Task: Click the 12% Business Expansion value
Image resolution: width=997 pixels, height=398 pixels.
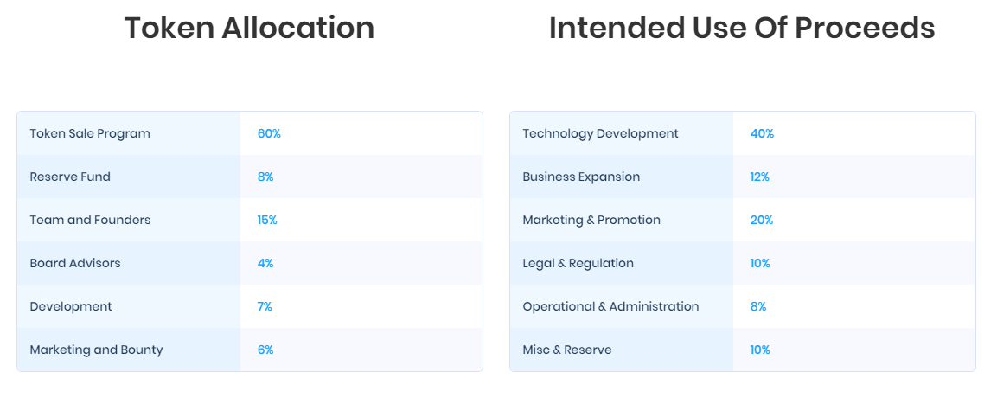Action: click(x=760, y=177)
